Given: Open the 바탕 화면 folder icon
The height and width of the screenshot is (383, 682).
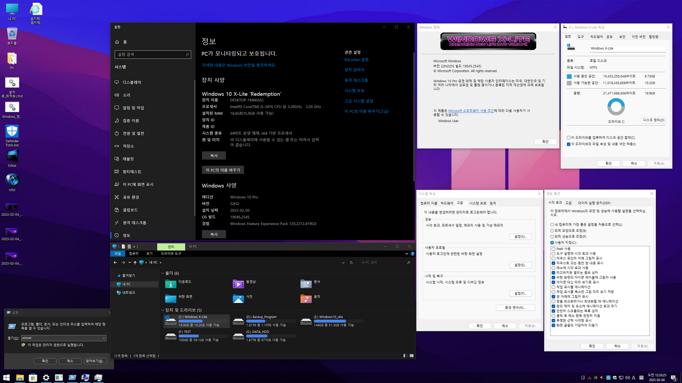Looking at the screenshot, I should pos(170,298).
